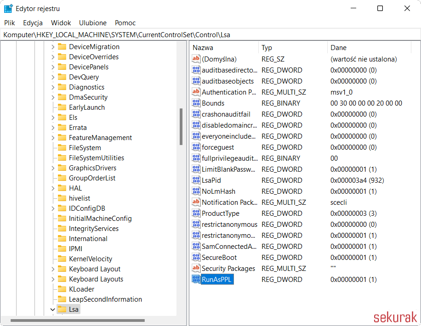This screenshot has height=326, width=421.
Task: Click the EarlyLaunch folder icon
Action: pyautogui.click(x=62, y=107)
